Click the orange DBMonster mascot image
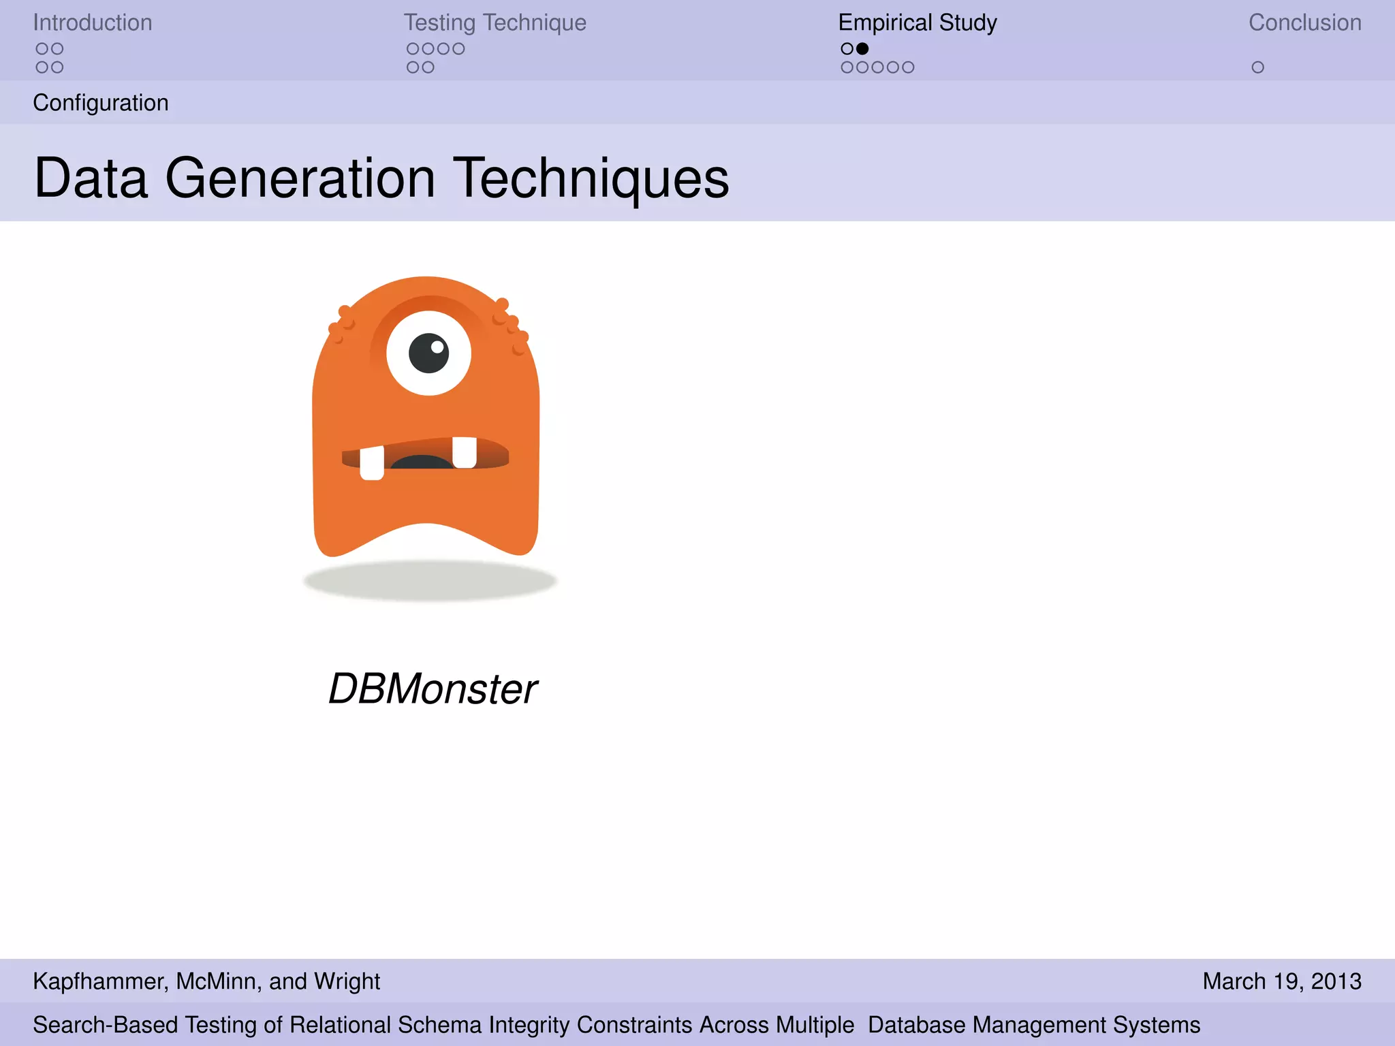The height and width of the screenshot is (1046, 1395). point(429,439)
